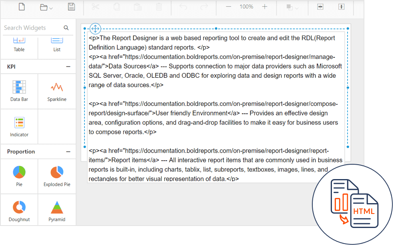Viewport: 394px width, 246px height.
Task: Save the current report
Action: (71, 6)
